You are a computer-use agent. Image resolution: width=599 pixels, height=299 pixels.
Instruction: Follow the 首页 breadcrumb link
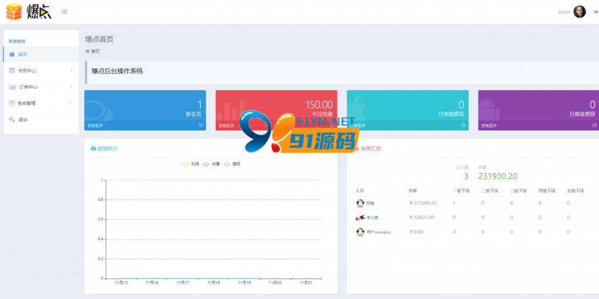point(95,51)
